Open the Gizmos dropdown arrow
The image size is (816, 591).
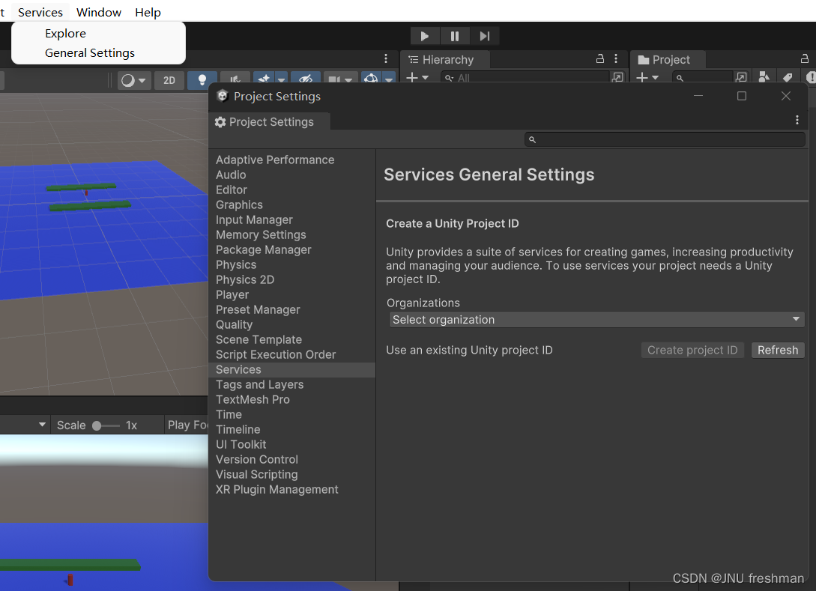point(389,79)
